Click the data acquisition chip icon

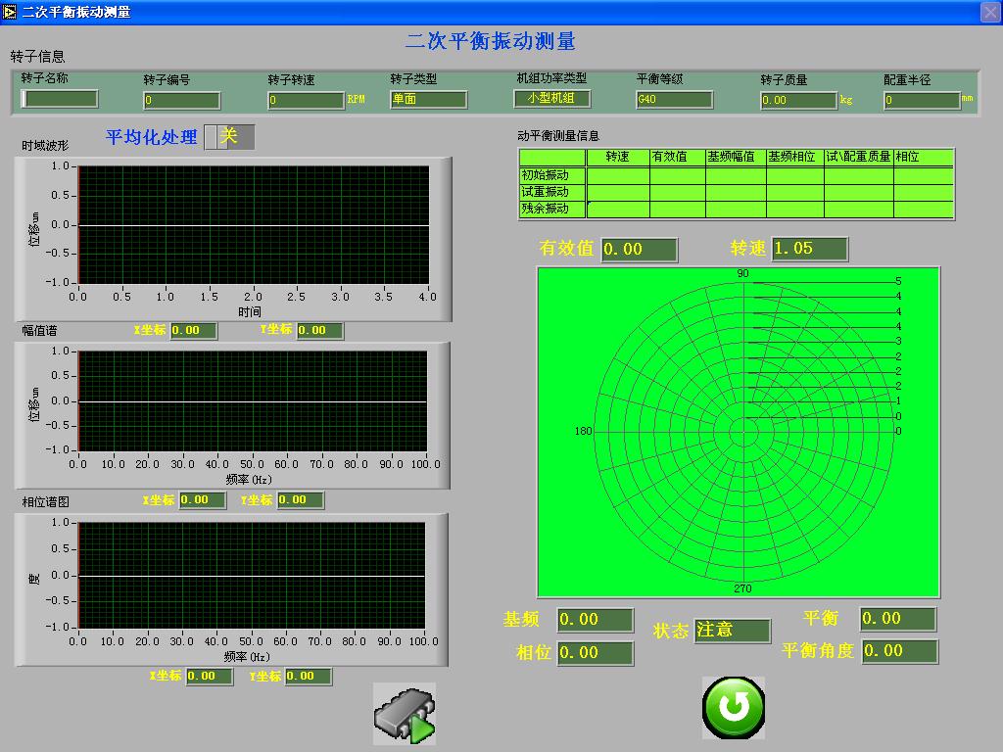404,714
